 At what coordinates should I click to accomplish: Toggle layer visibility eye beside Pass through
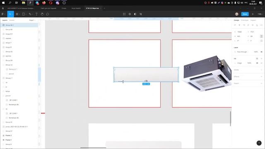tap(261, 52)
